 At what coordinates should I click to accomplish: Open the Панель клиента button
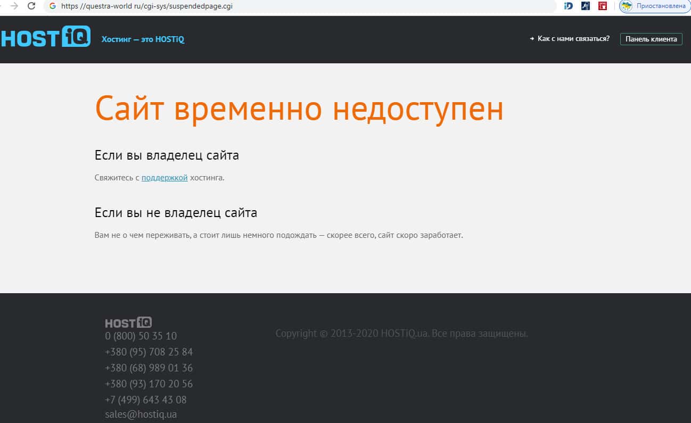pos(651,39)
